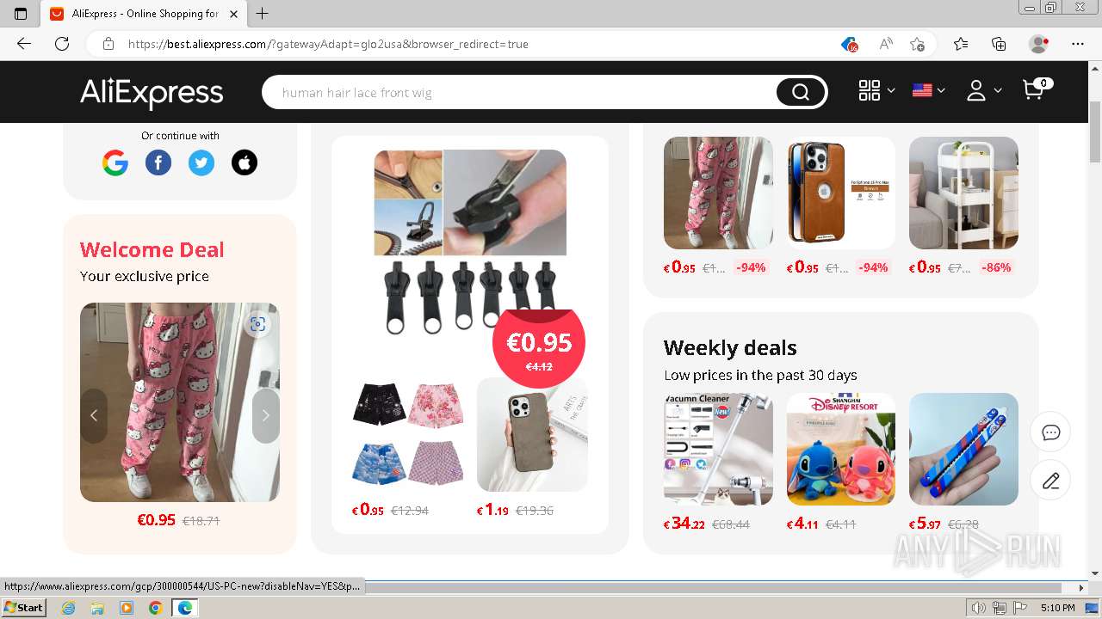Open the chat support bubble icon
This screenshot has height=619, width=1102.
point(1051,432)
